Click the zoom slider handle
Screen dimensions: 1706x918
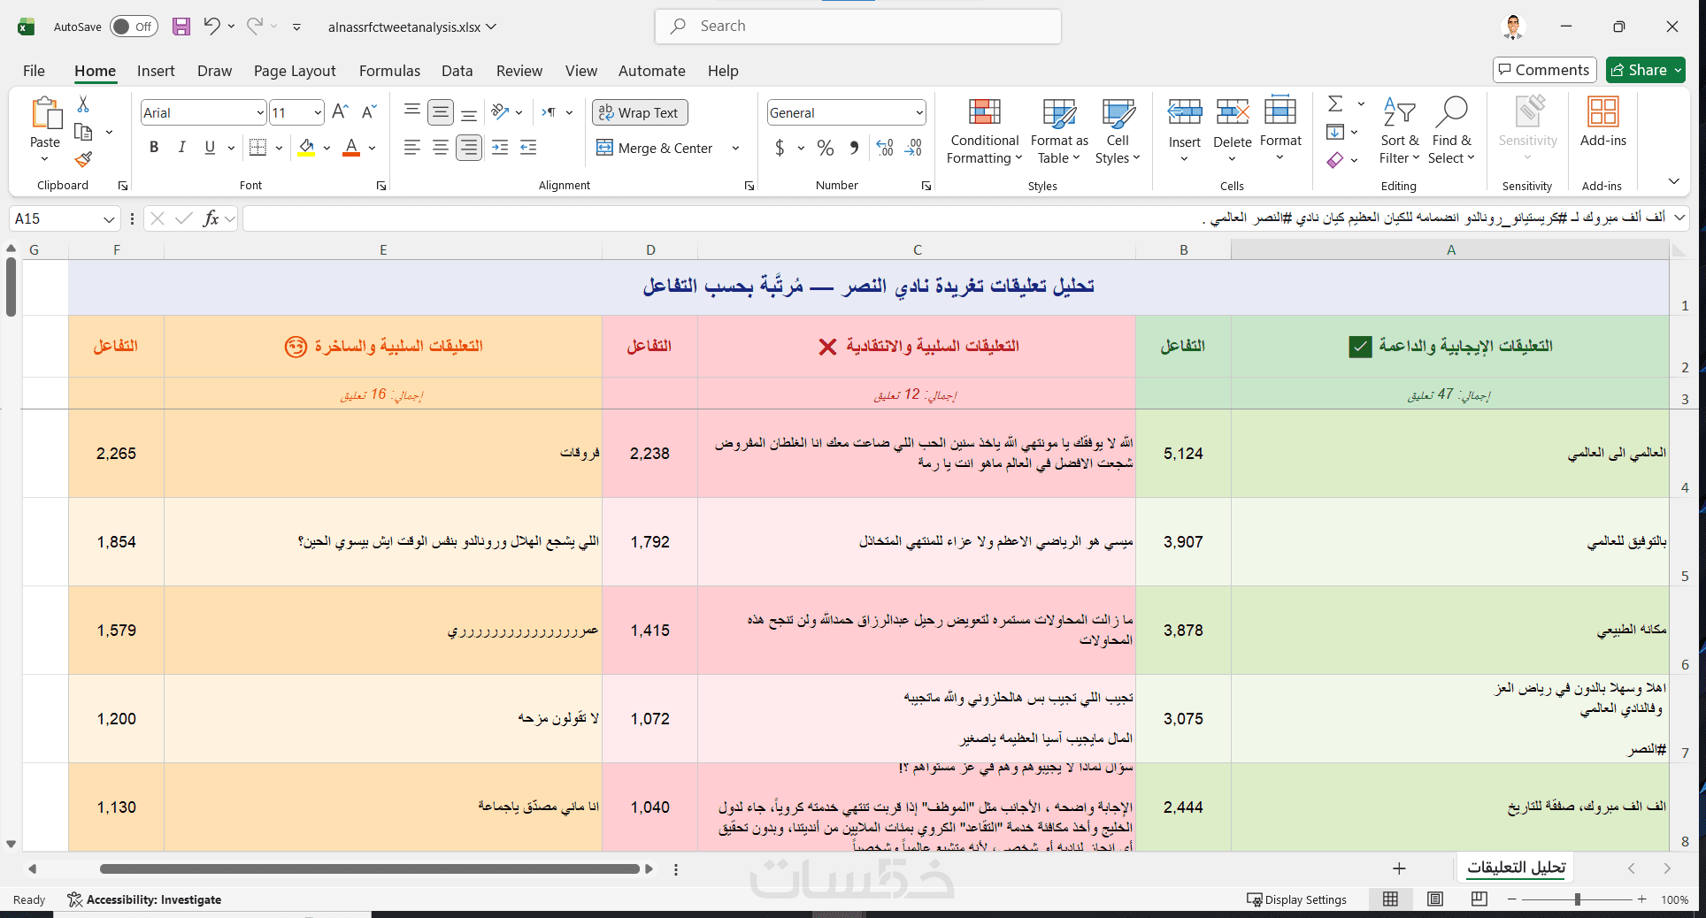click(x=1578, y=899)
